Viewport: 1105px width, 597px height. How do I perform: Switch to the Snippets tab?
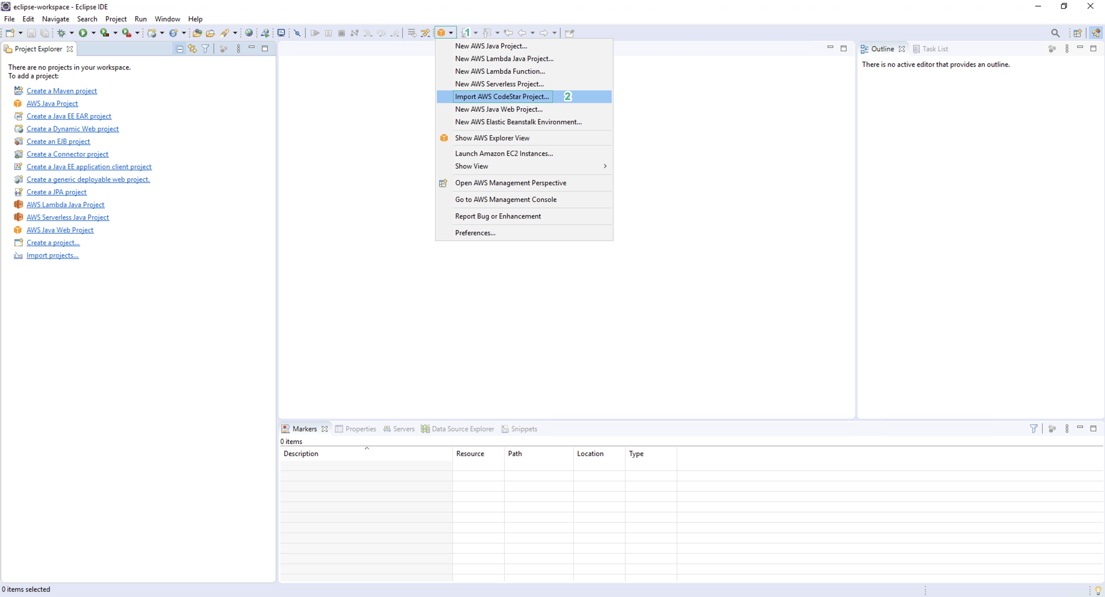point(519,429)
